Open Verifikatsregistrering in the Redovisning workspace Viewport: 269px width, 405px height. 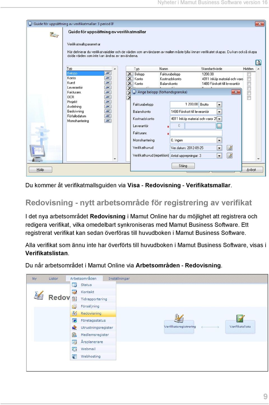[x=179, y=324]
